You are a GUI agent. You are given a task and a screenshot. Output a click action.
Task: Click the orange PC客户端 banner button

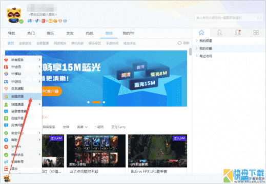click(52, 91)
